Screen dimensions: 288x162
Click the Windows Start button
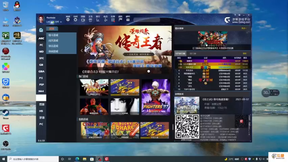[x=4, y=159]
